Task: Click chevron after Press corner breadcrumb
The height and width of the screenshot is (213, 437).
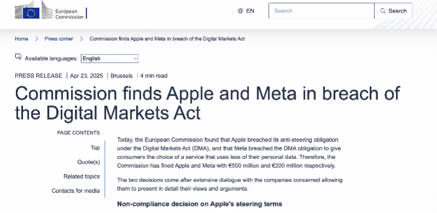Action: [x=81, y=39]
